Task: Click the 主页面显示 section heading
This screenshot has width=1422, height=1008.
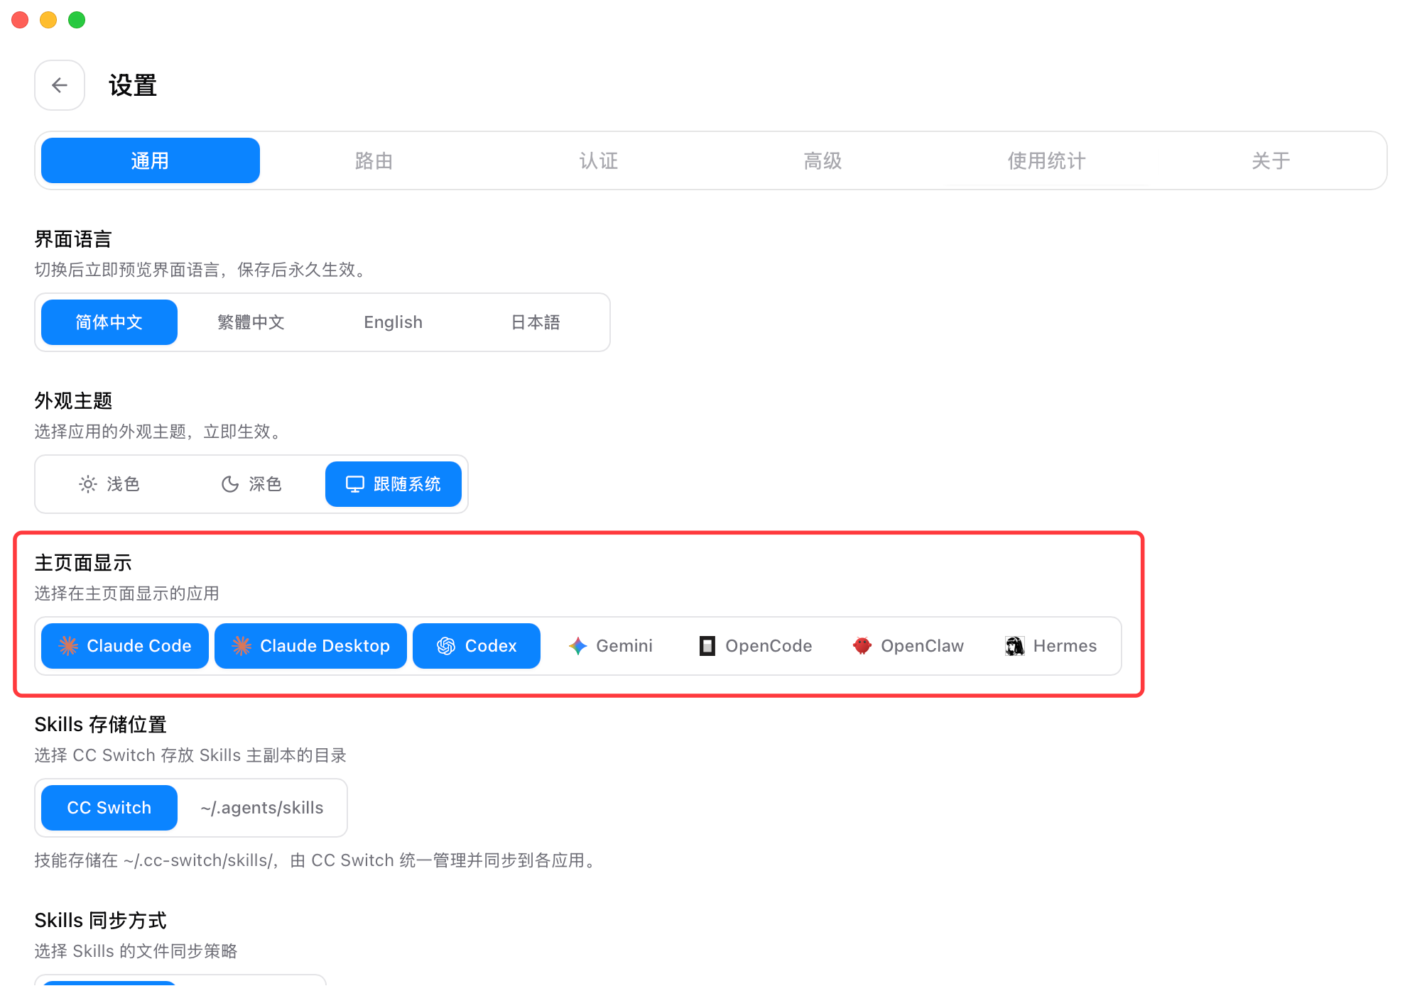Action: coord(83,563)
